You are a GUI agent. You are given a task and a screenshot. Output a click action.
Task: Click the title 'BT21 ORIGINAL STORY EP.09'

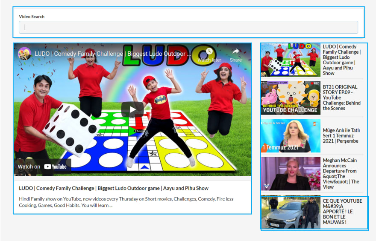342,98
